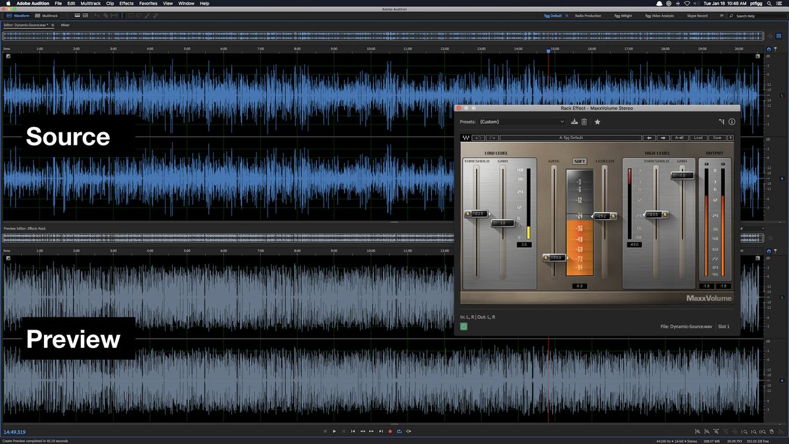Play the audio from the transport bar

334,431
